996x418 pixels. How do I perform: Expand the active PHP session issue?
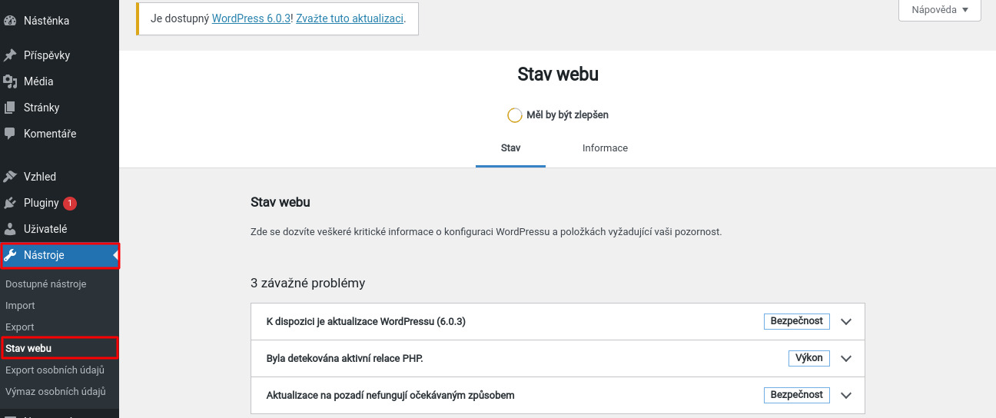(x=846, y=359)
